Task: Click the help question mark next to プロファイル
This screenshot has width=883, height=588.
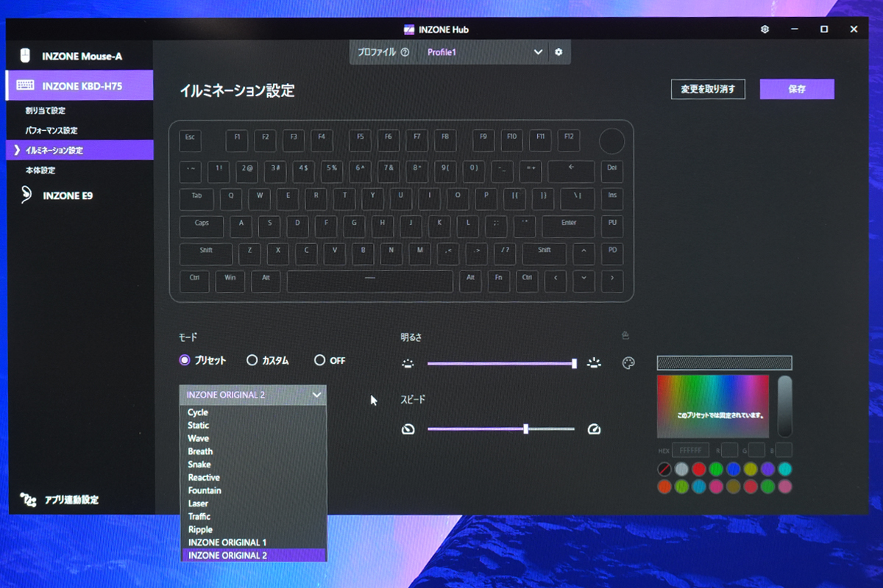Action: 405,52
